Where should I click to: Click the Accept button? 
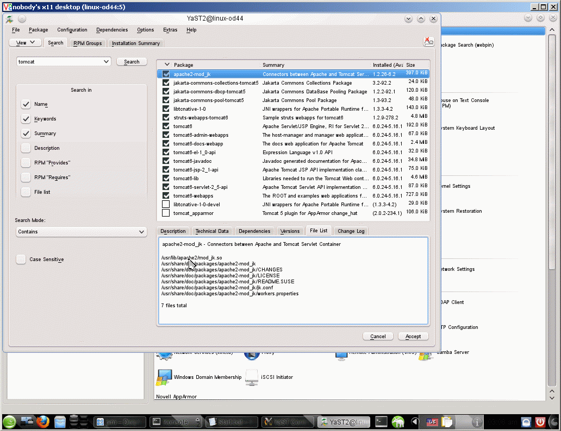(x=413, y=337)
